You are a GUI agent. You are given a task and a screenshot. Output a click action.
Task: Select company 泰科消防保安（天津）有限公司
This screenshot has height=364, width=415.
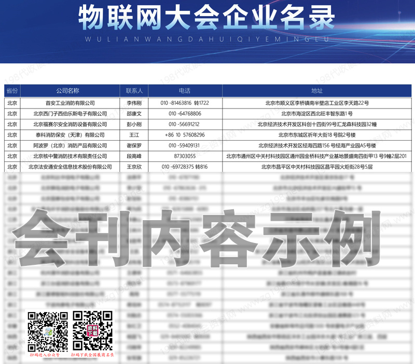pos(70,135)
